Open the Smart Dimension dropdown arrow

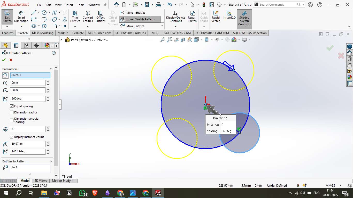[21, 27]
